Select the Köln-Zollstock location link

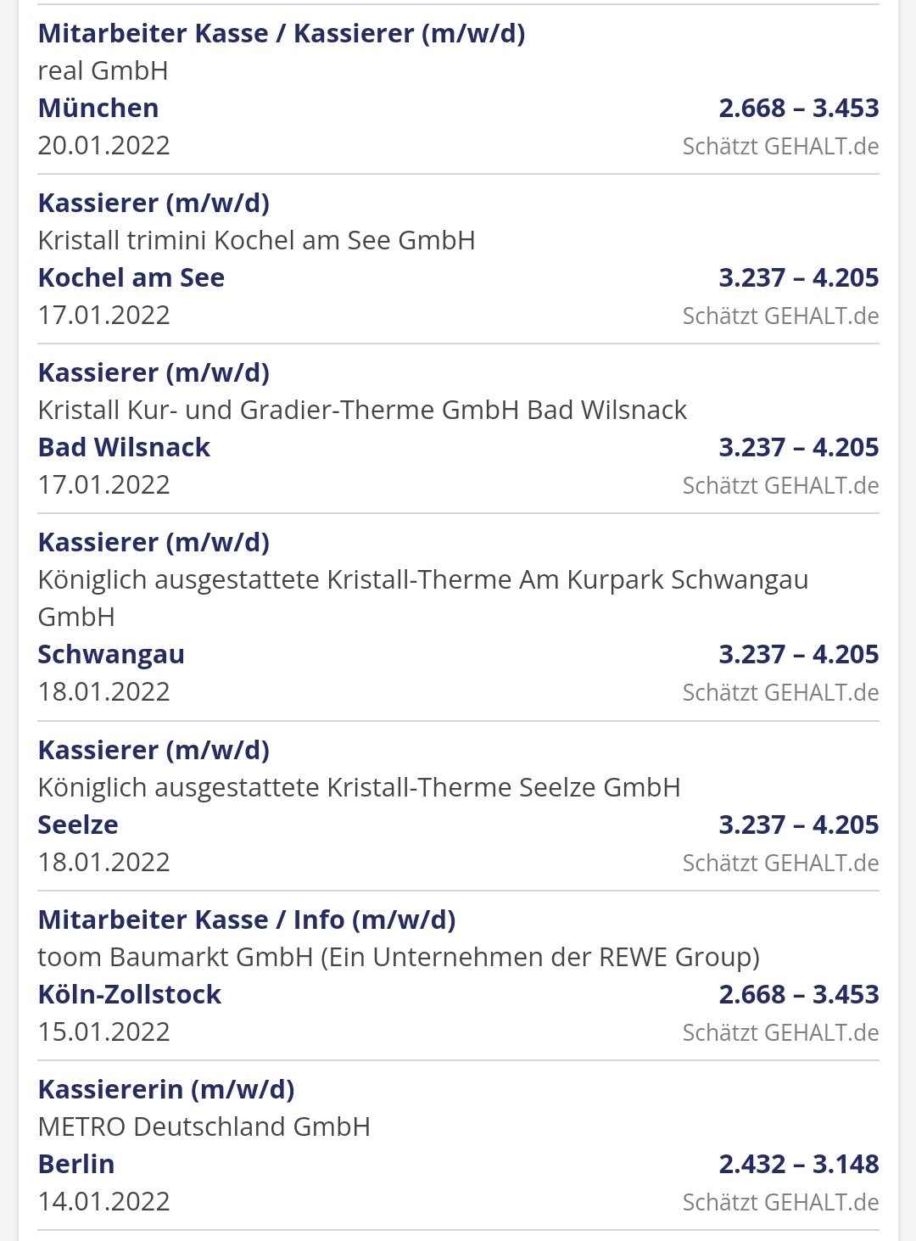pyautogui.click(x=130, y=994)
